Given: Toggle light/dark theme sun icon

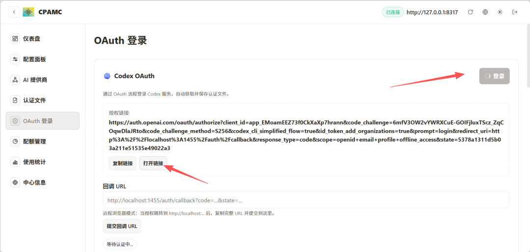Looking at the screenshot, I should [500, 12].
